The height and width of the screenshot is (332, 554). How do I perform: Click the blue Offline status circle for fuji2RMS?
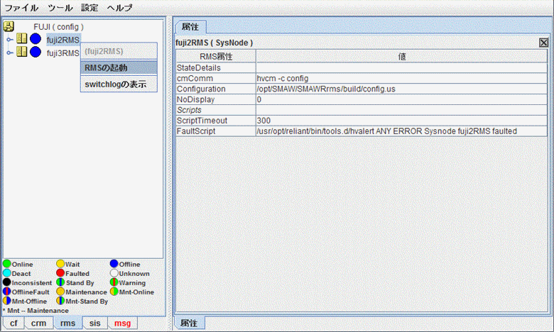(36, 39)
